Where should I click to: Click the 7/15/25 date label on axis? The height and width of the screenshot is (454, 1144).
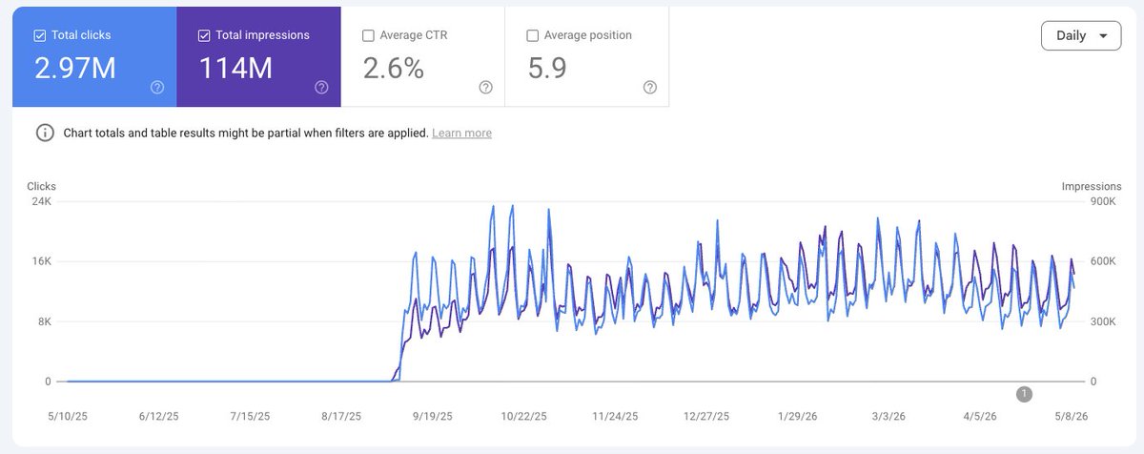coord(250,417)
